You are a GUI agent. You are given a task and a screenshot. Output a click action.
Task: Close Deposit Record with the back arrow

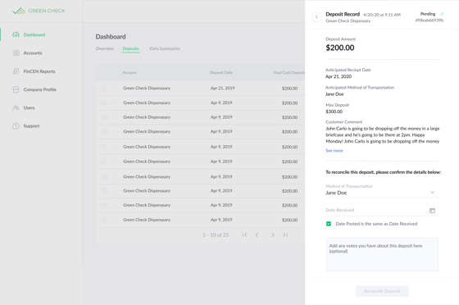316,17
